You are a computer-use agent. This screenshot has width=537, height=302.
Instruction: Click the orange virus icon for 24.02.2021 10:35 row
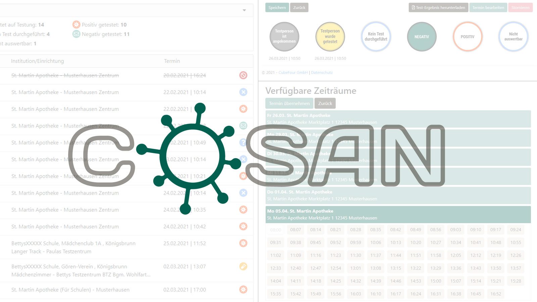[x=243, y=210]
